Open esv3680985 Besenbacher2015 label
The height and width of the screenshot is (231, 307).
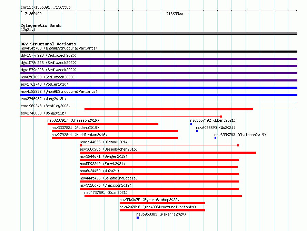(x=109, y=149)
